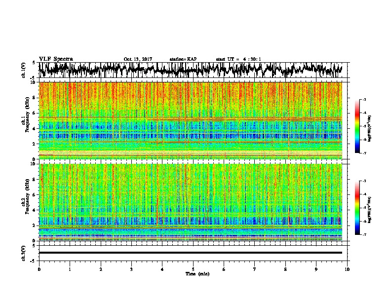The height and width of the screenshot is (302, 391).
Task: Click the "ch.3(V)" axis label
Action: [x=24, y=253]
